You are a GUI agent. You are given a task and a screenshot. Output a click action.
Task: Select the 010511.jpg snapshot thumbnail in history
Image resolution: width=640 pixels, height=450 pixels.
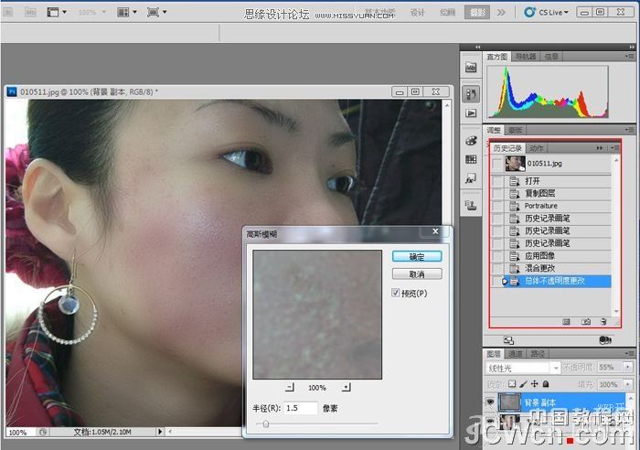515,164
